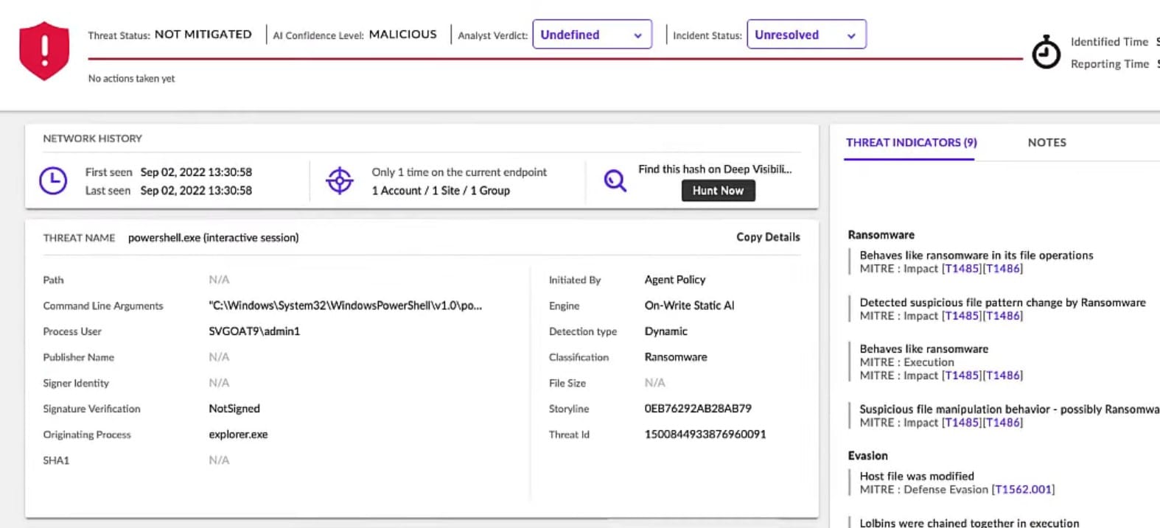
Task: Click Copy Details in the threat panel
Action: [767, 237]
